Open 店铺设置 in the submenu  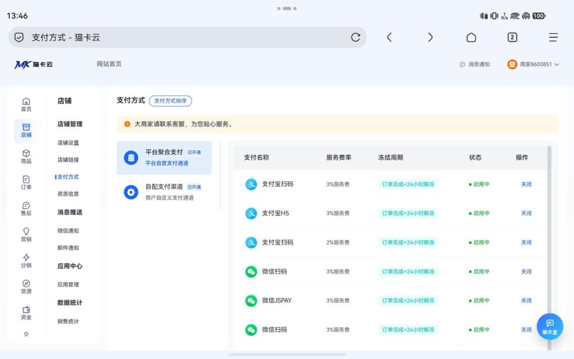pos(68,143)
